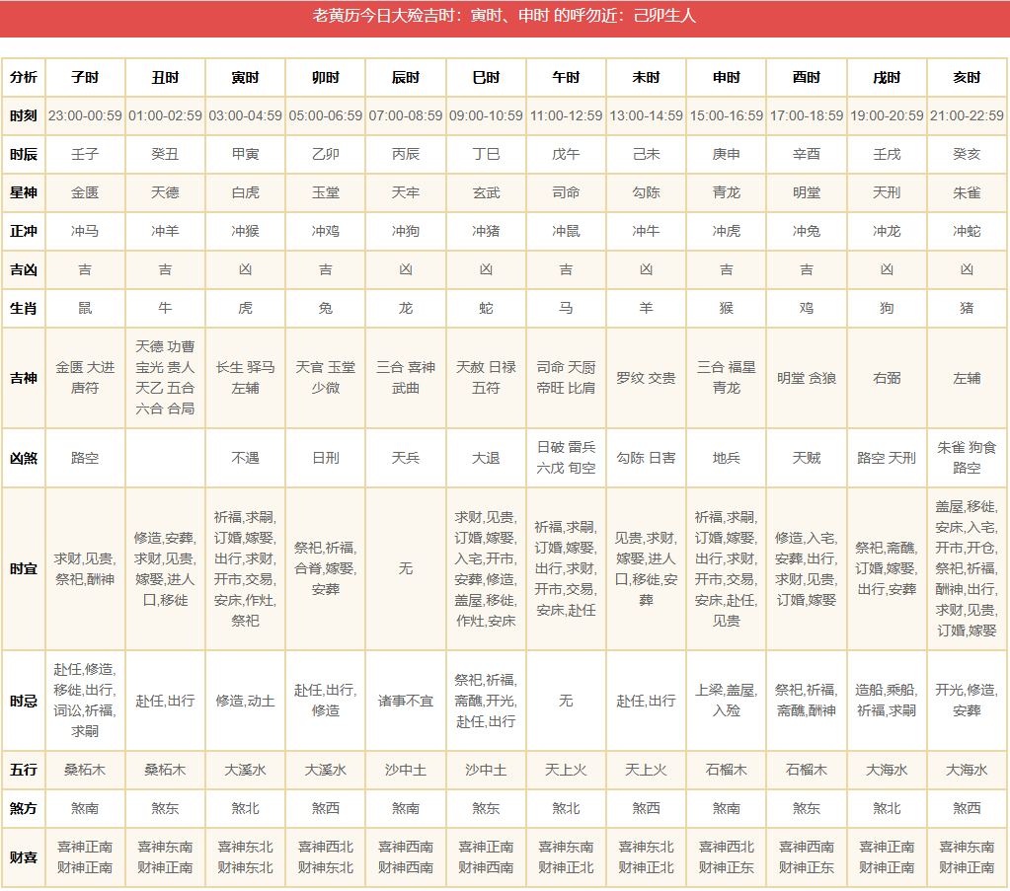Image resolution: width=1010 pixels, height=891 pixels.
Task: Click 喜神东南 财神正南 cell under 亥时
Action: point(967,857)
